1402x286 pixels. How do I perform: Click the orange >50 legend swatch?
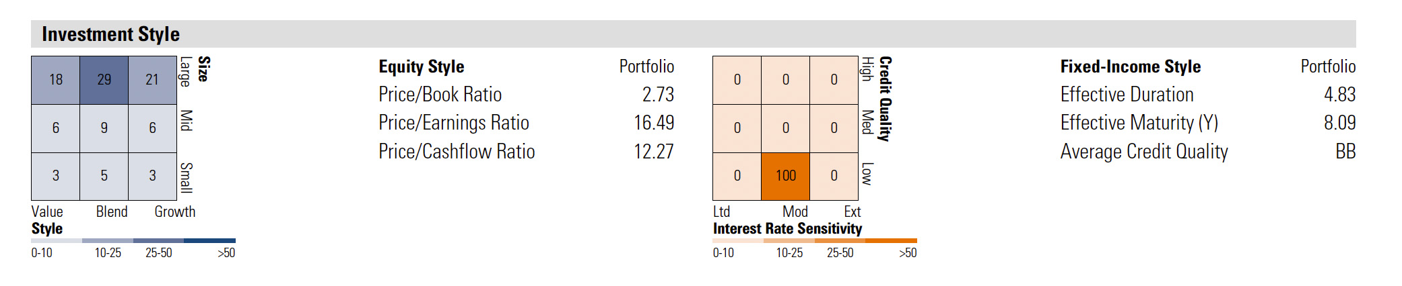pos(891,240)
